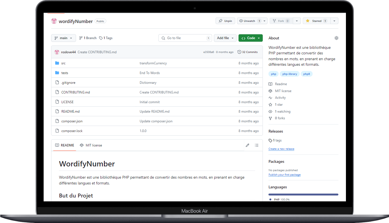
Task: Click the wordifyNumber repository avatar icon
Action: pyautogui.click(x=54, y=21)
